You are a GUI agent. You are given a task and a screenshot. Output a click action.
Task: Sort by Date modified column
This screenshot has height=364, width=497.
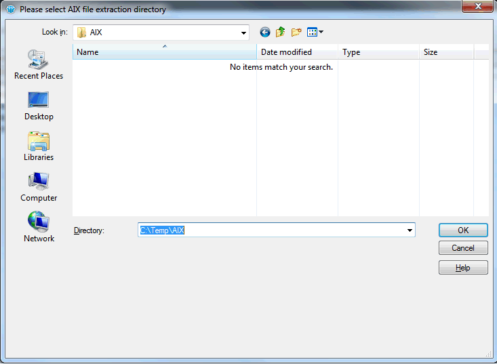coord(296,52)
